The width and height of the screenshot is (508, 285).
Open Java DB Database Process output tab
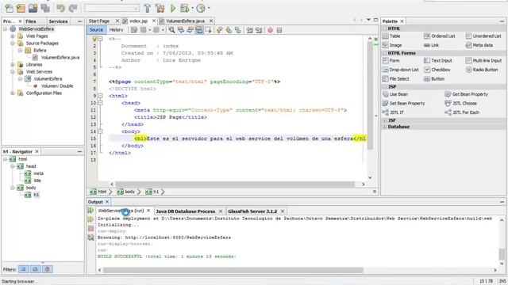(185, 211)
